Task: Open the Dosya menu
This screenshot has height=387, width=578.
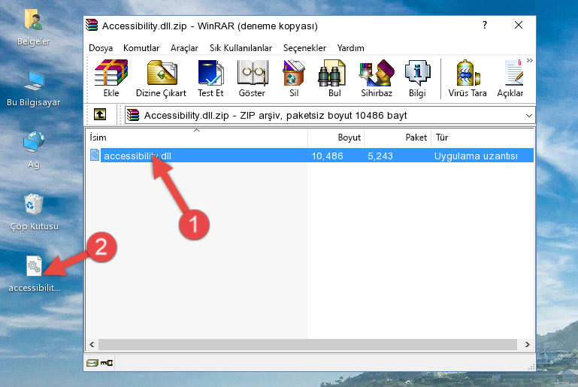Action: tap(101, 48)
